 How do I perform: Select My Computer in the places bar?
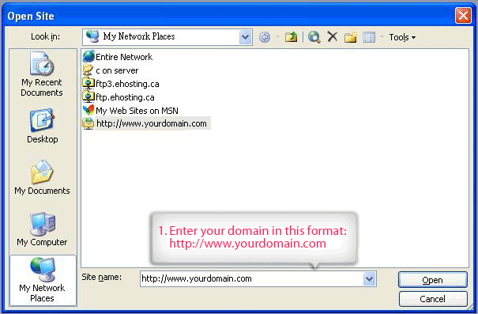coord(42,229)
